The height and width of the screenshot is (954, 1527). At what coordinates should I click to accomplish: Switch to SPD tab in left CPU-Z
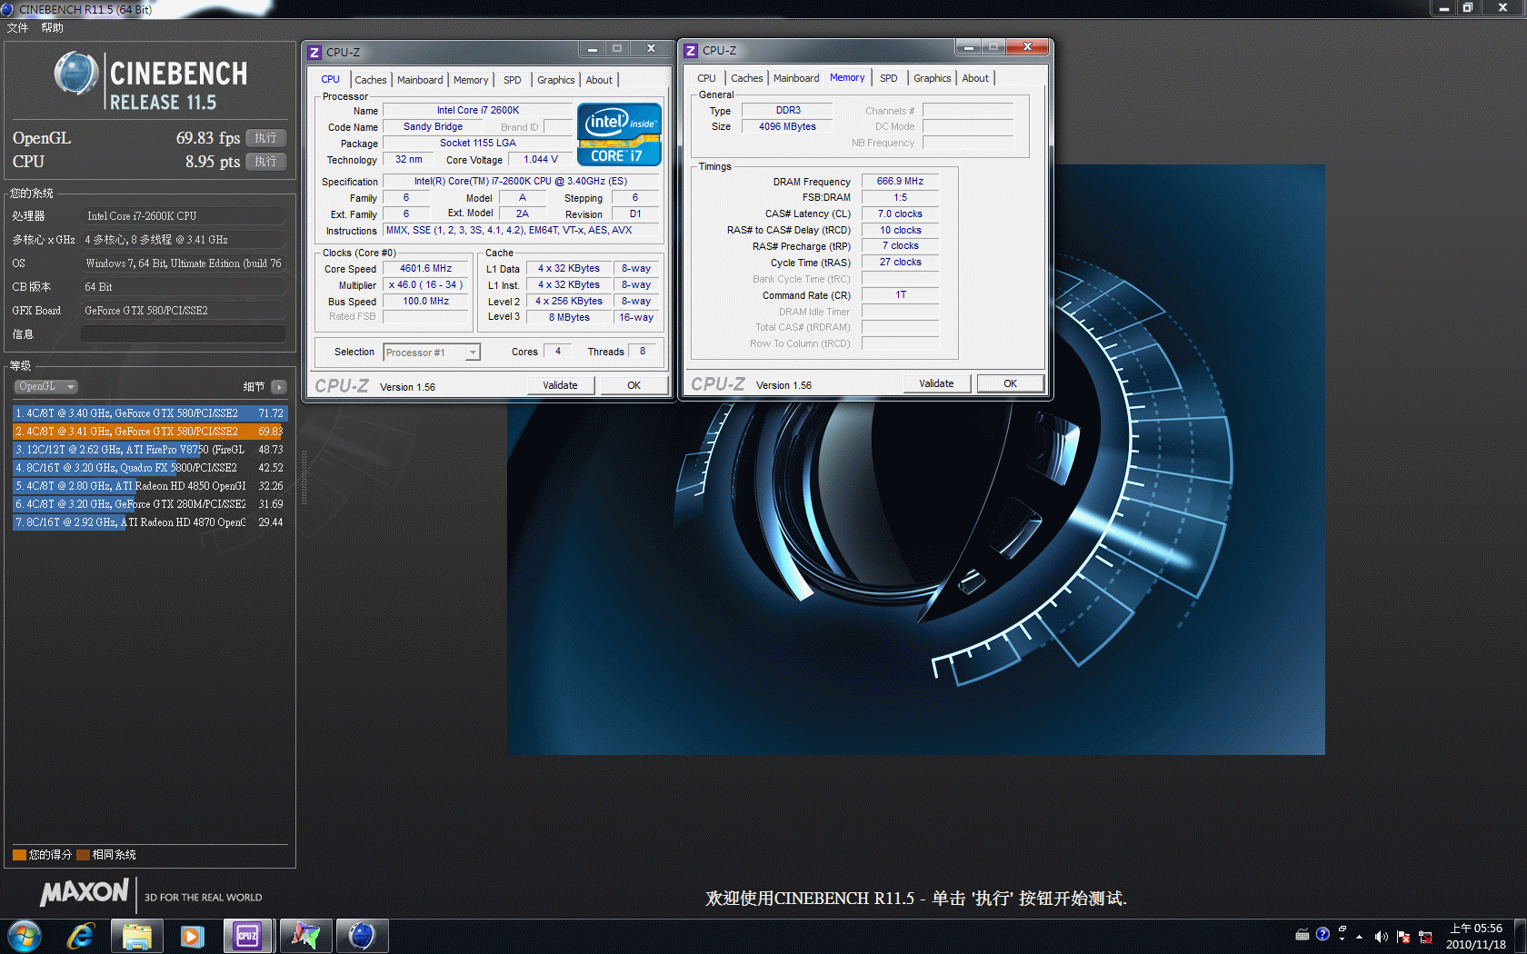513,80
